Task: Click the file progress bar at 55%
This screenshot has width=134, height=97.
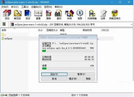Action: 68,51
